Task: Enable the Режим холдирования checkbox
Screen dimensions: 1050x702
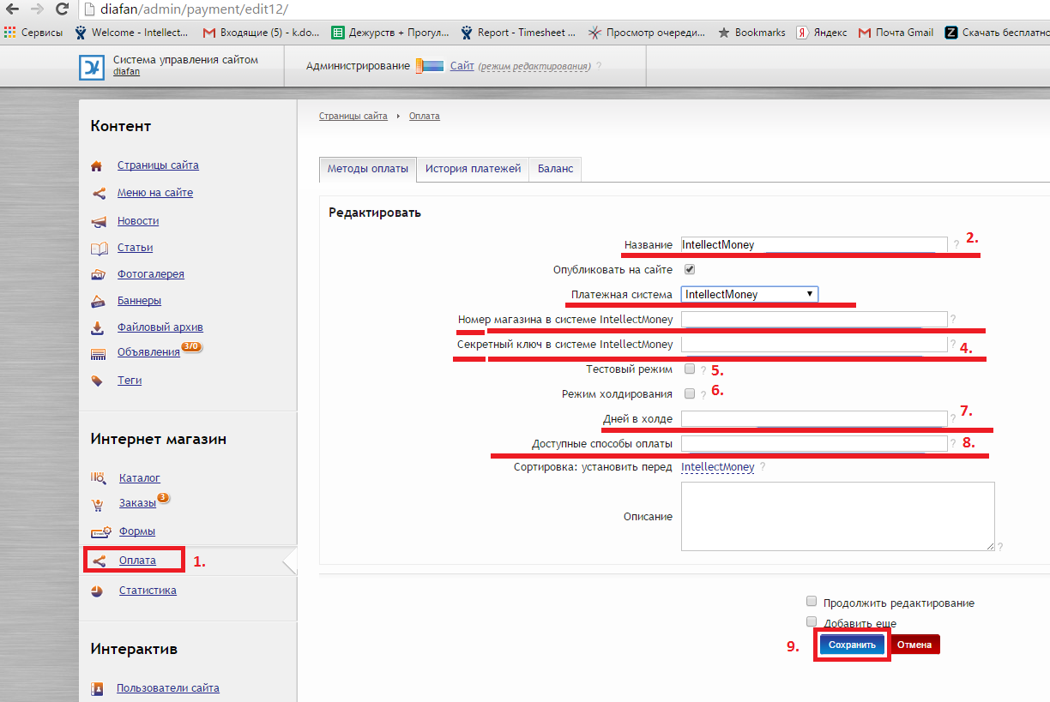Action: 690,393
